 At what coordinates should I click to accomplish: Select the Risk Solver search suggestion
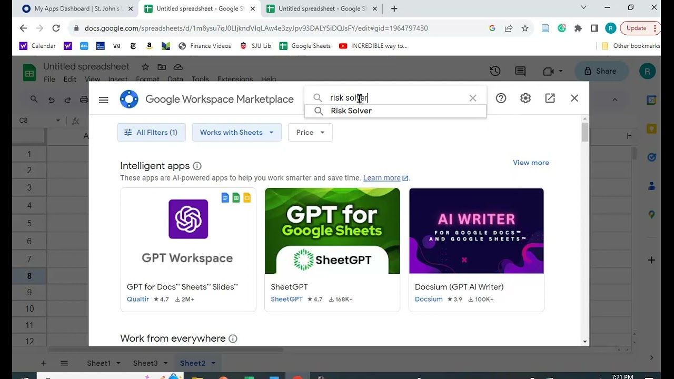click(x=395, y=111)
